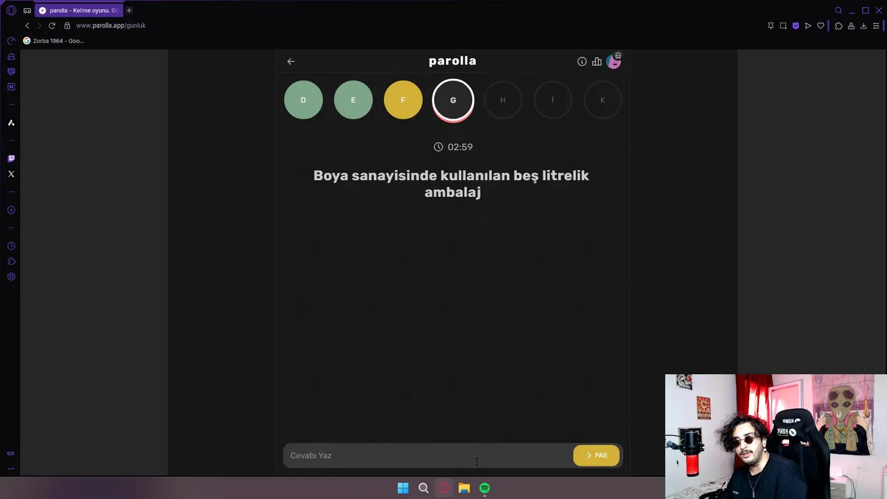Open Spotify from taskbar

[485, 488]
